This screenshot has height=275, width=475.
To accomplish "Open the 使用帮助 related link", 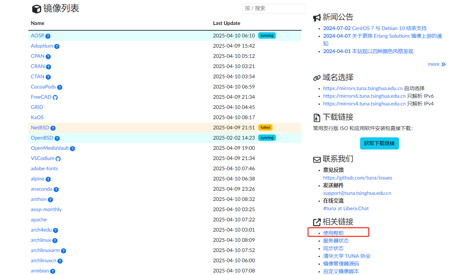I will click(333, 233).
